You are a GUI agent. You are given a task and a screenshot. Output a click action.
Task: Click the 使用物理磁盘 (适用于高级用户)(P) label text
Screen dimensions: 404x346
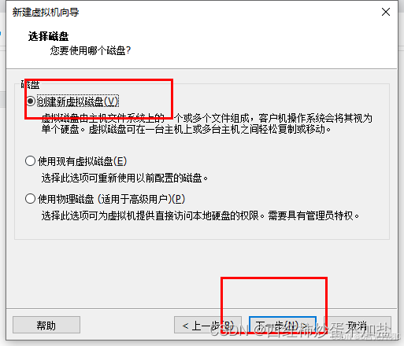(x=111, y=199)
